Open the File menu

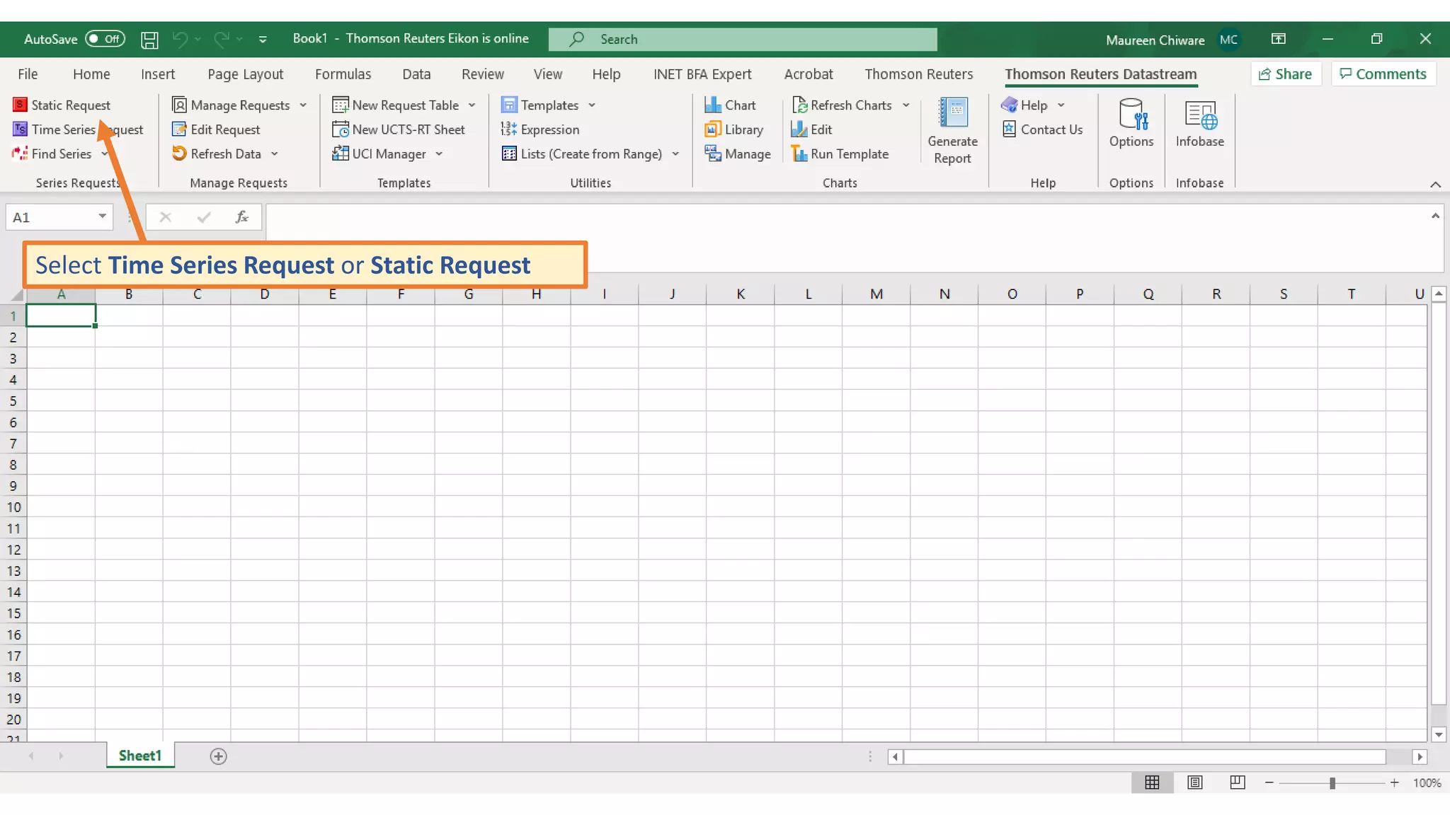click(28, 74)
